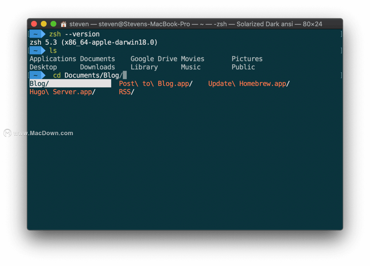This screenshot has width=370, height=266.
Task: Click 'Library' in the ls output
Action: pos(144,67)
